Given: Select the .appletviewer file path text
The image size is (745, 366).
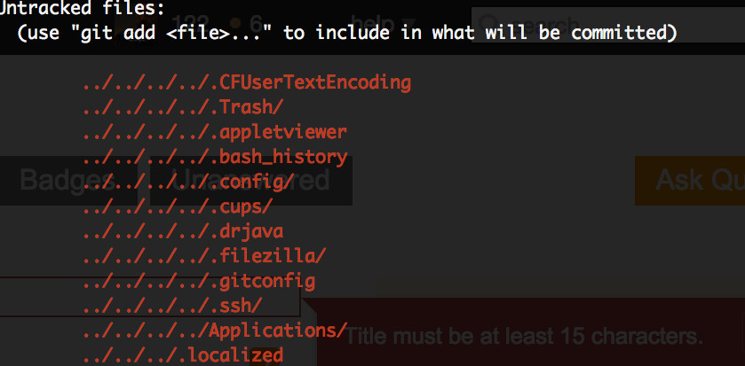Looking at the screenshot, I should tap(214, 132).
